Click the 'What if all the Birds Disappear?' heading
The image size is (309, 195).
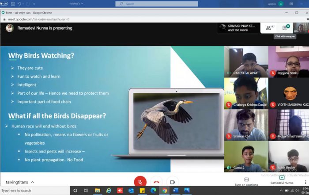[x=57, y=116]
